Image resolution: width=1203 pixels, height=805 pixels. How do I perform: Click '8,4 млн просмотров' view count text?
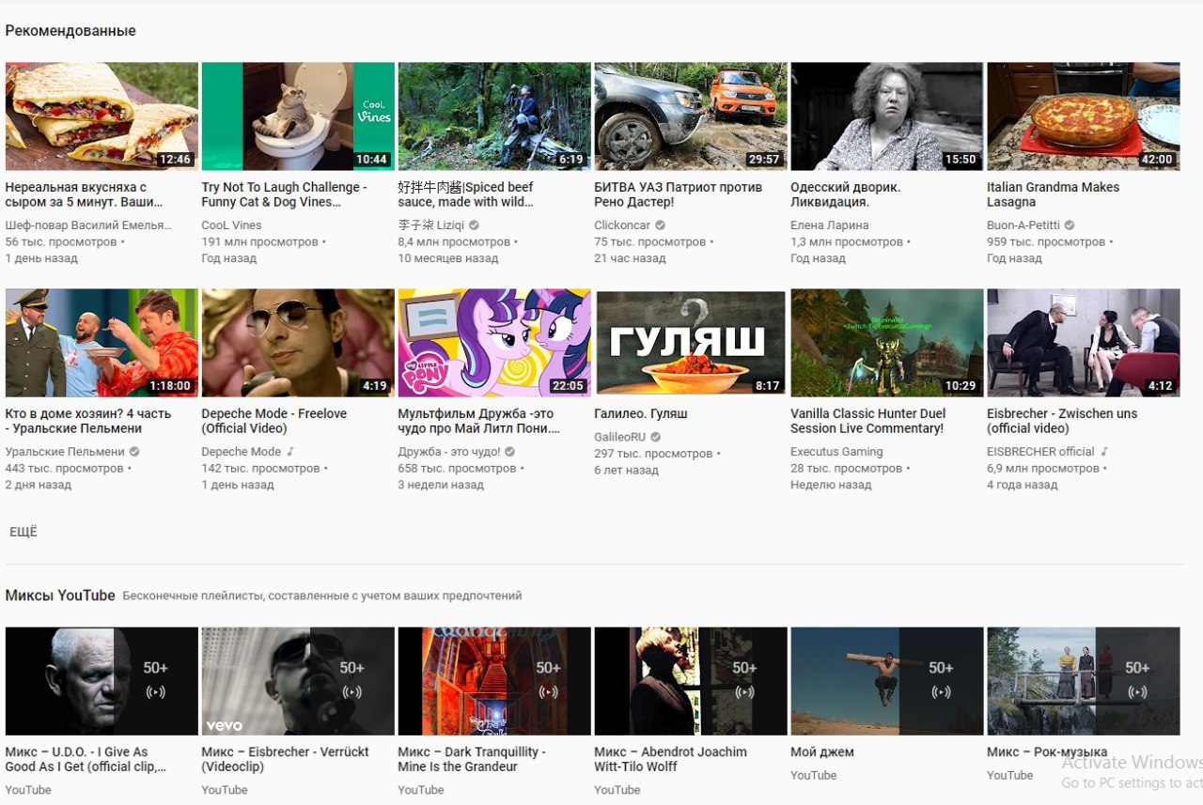tap(454, 242)
